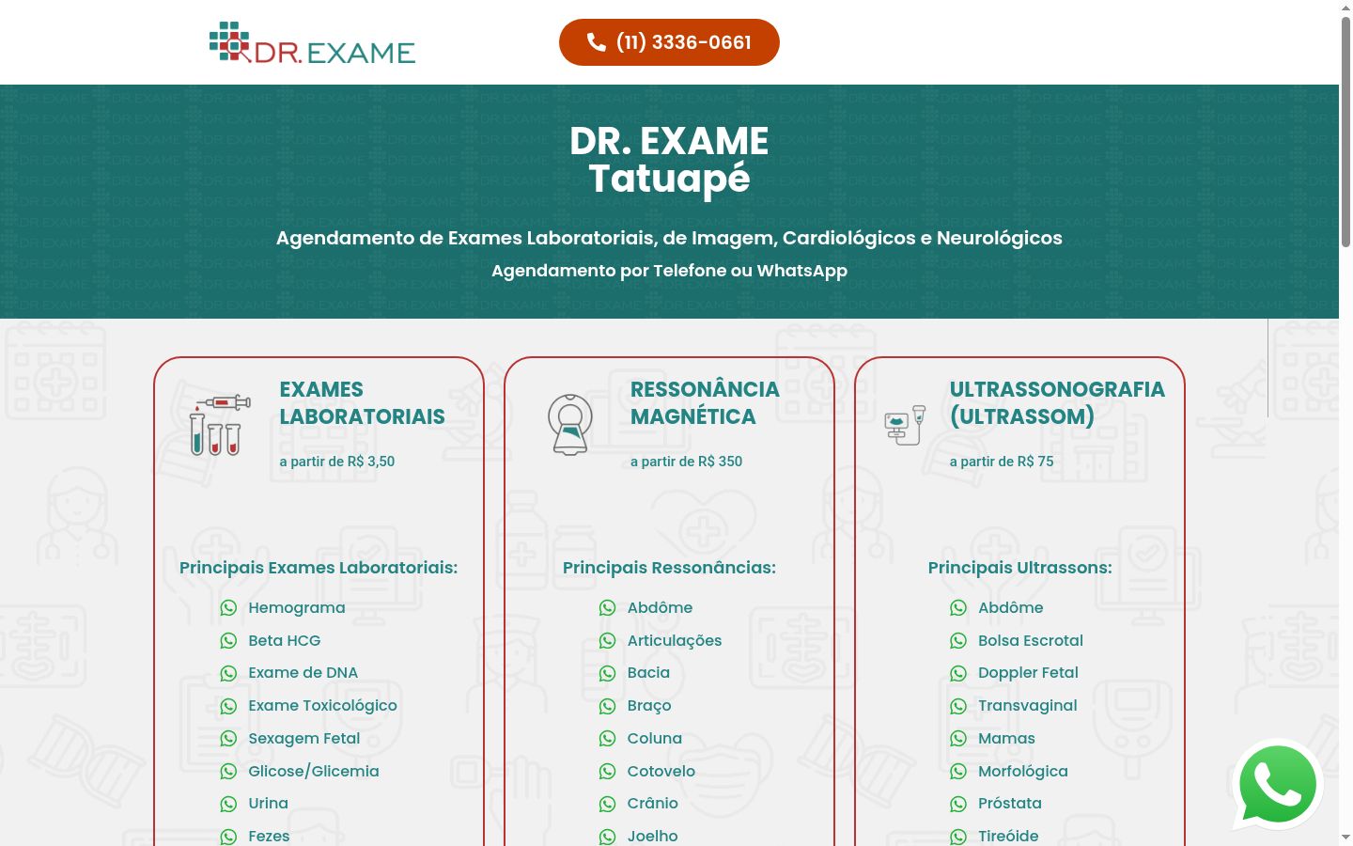Choose the Crânio resonance link

[653, 804]
